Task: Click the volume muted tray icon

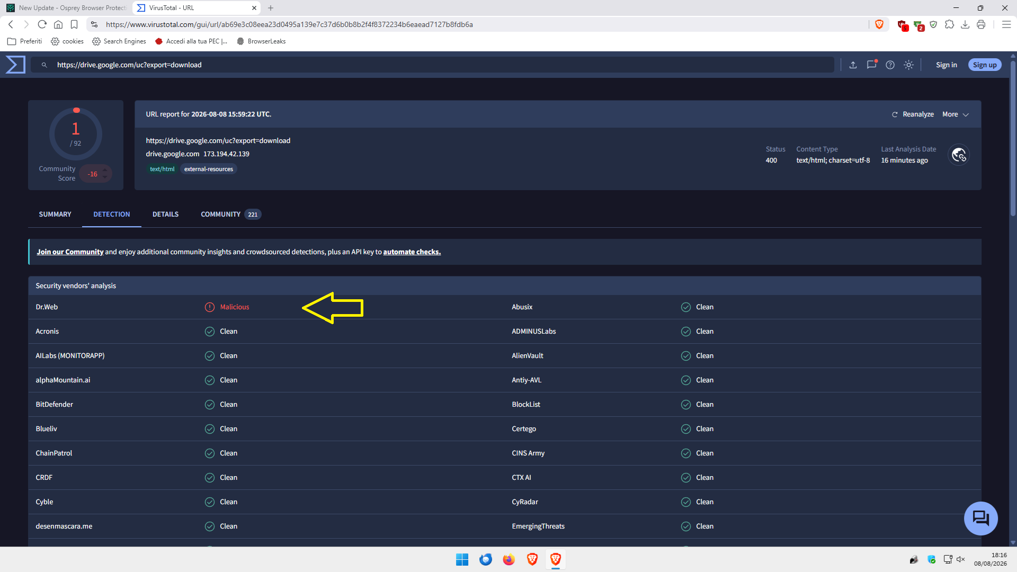Action: (x=961, y=559)
